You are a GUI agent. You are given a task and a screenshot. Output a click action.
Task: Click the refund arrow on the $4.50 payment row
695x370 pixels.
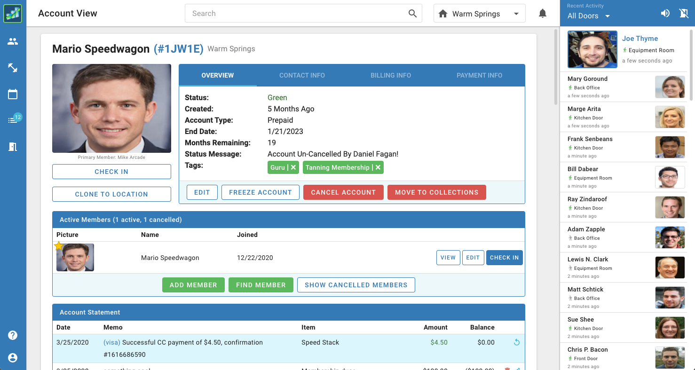click(x=516, y=342)
